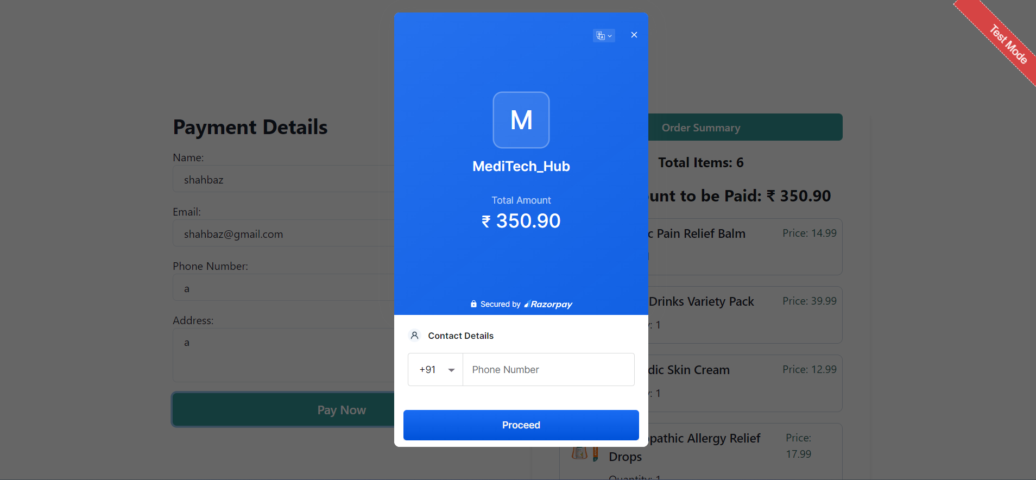Select the Skin Cream product card
The height and width of the screenshot is (480, 1036).
pyautogui.click(x=744, y=383)
